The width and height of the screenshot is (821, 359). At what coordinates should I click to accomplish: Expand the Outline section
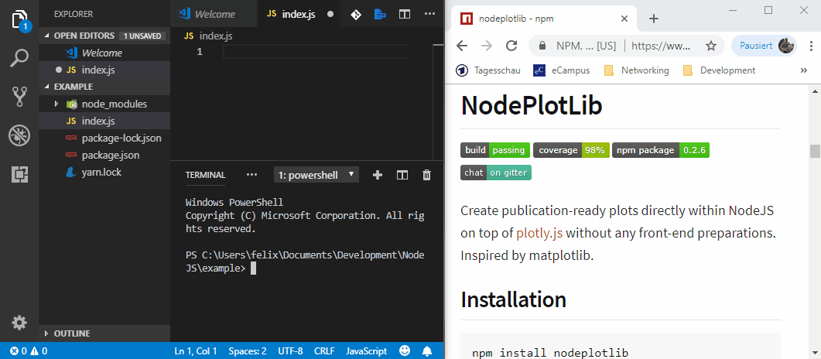pos(104,333)
